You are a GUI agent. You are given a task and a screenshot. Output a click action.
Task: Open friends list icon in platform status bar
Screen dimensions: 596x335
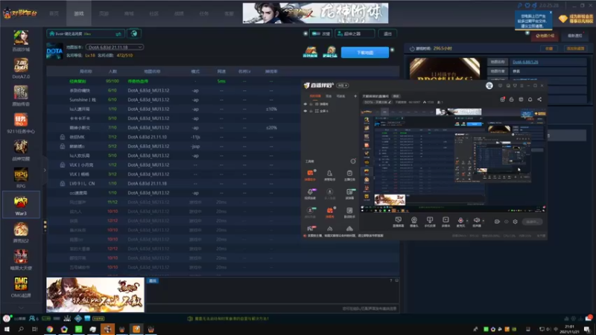click(34, 319)
